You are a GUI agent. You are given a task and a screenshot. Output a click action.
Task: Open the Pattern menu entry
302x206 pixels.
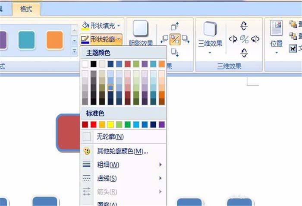pyautogui.click(x=123, y=203)
